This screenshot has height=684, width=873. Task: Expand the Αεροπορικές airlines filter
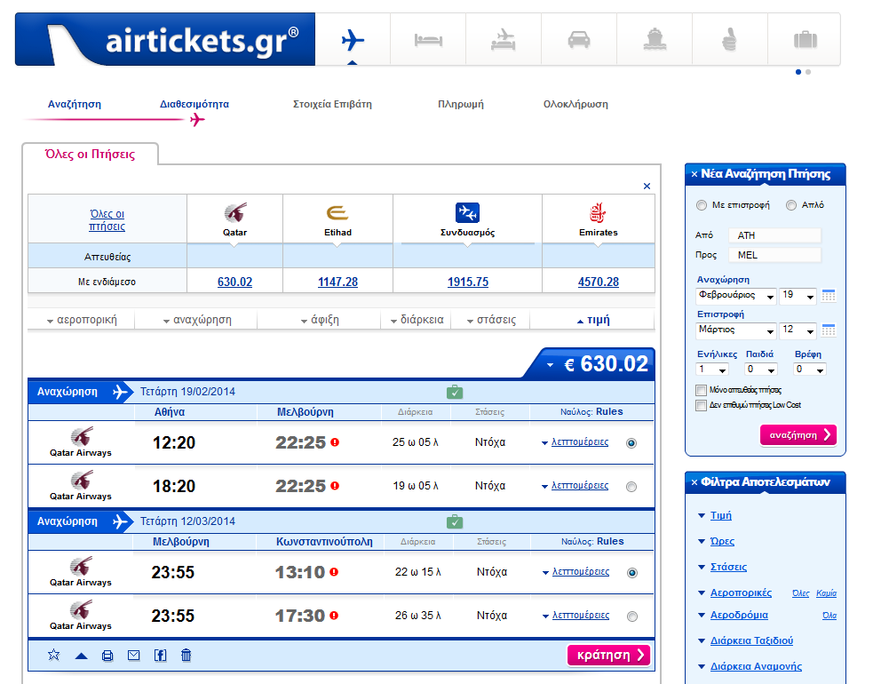[x=741, y=593]
